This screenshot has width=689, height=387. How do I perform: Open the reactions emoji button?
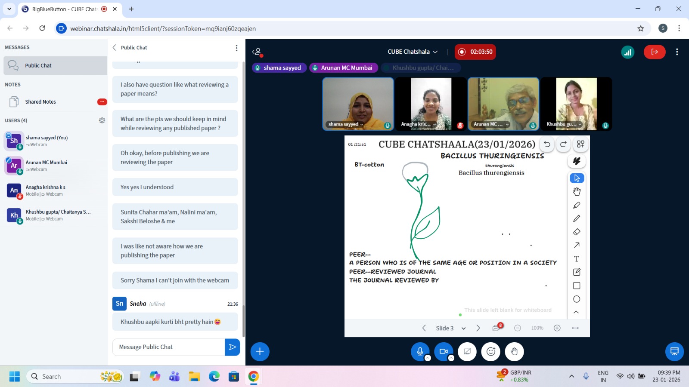click(x=491, y=352)
